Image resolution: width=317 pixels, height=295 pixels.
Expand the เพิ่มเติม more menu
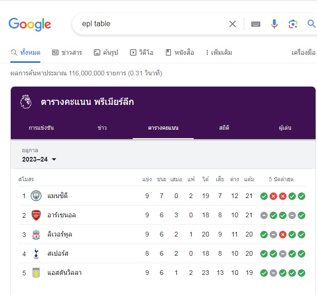(x=219, y=52)
